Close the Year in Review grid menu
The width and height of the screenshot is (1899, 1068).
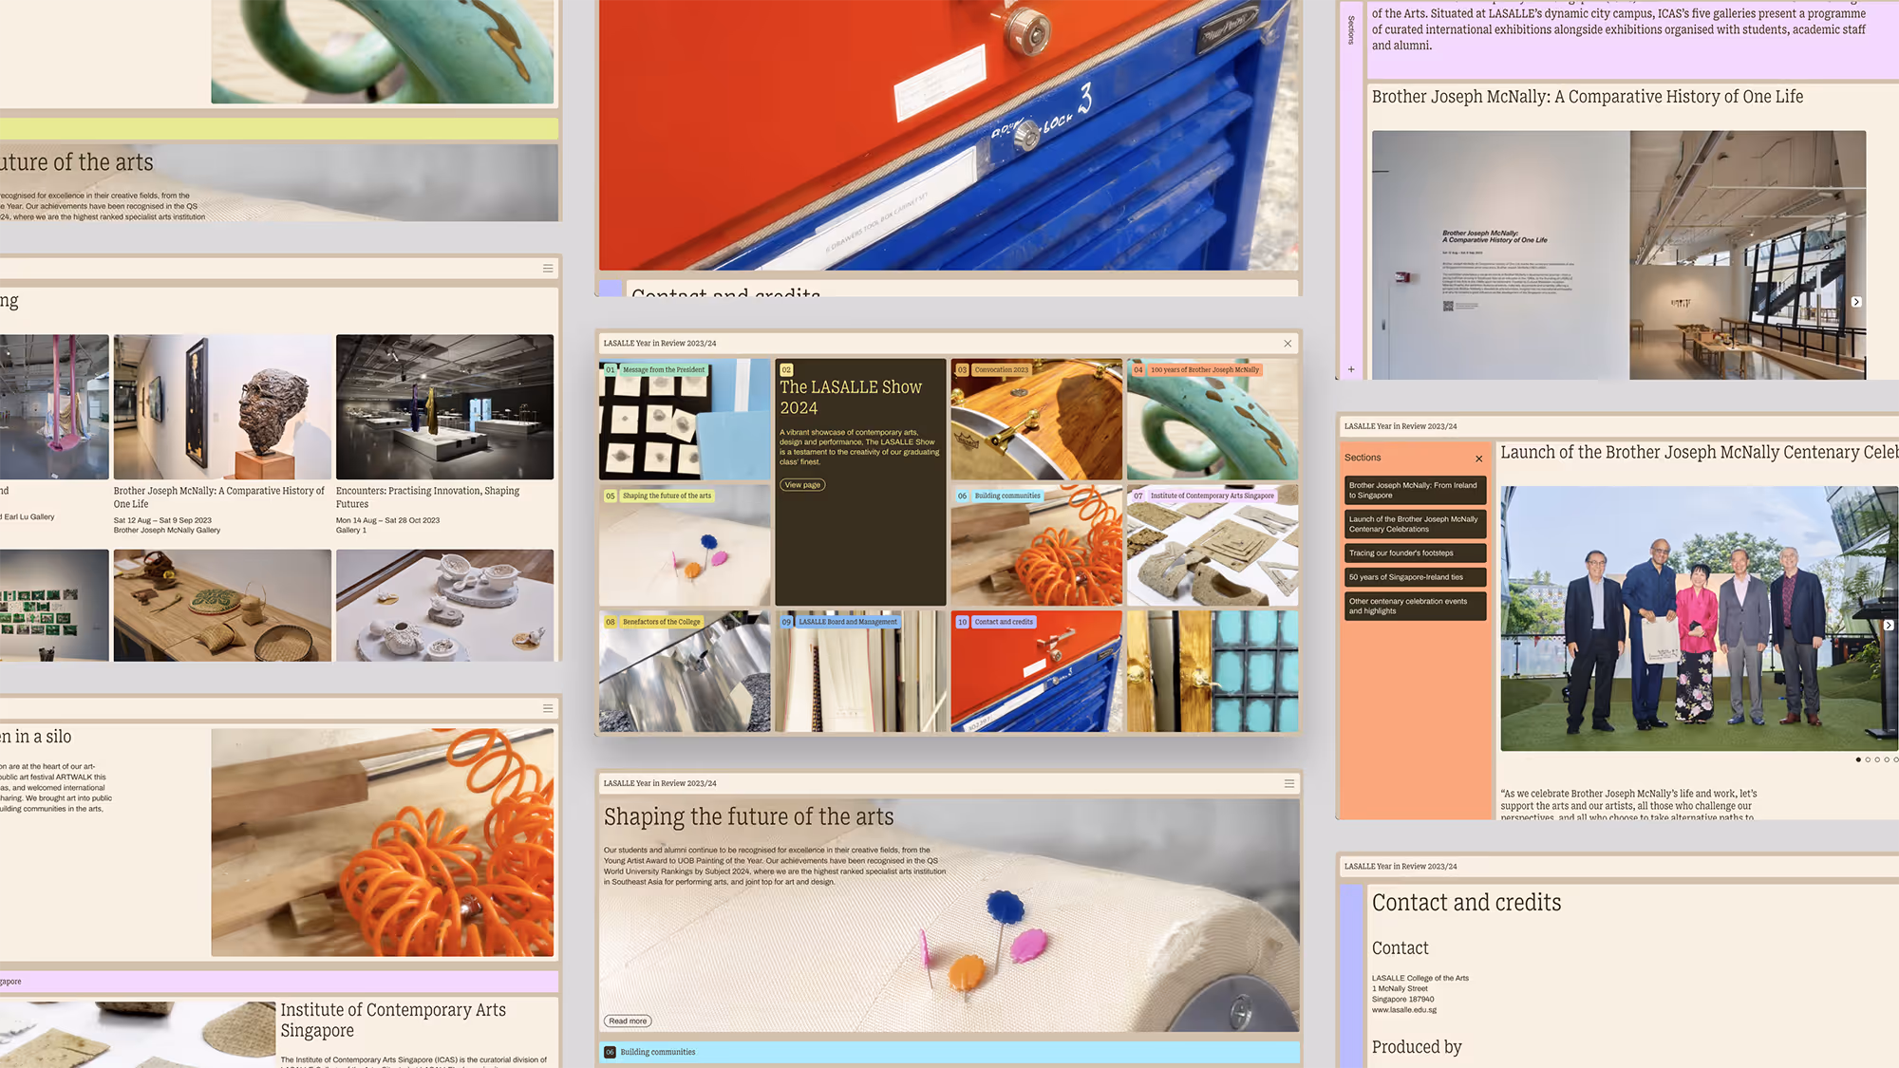pyautogui.click(x=1288, y=344)
